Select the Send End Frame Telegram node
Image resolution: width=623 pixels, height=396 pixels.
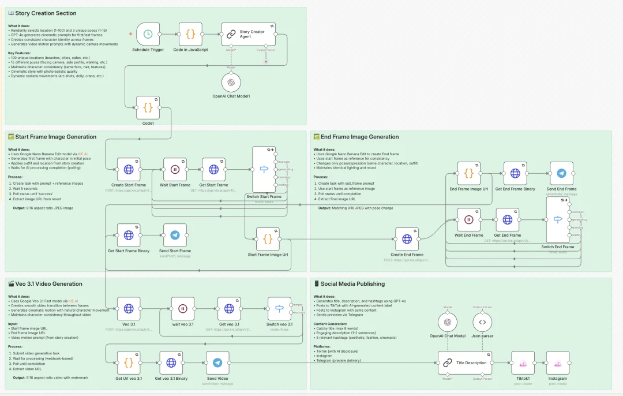pos(561,173)
